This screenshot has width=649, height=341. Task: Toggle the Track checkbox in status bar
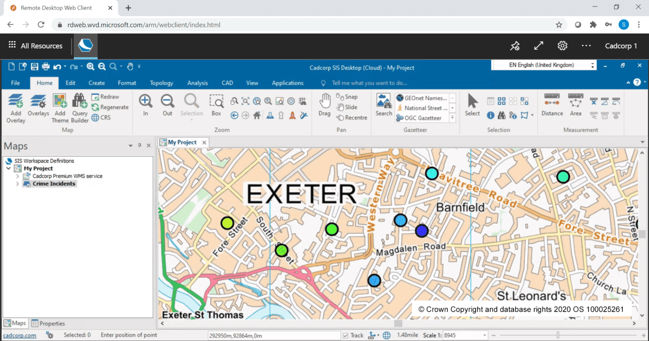(346, 335)
